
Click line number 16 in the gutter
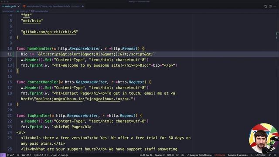10,82
